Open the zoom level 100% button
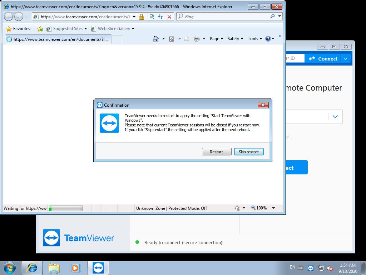 point(259,208)
